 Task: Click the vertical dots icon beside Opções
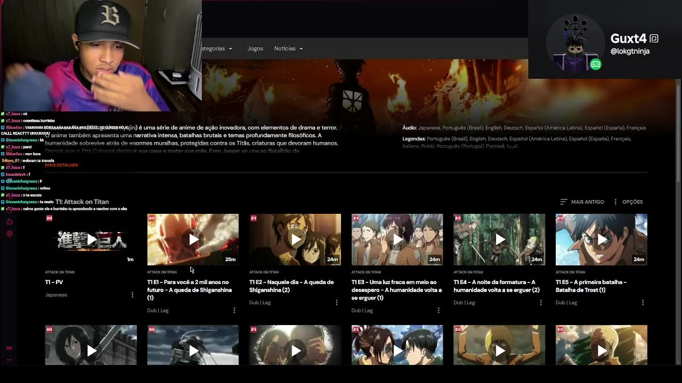[x=615, y=202]
